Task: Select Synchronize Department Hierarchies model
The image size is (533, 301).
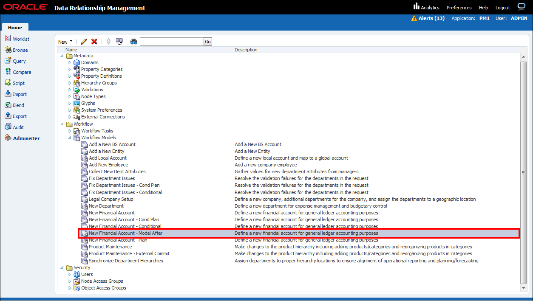Action: click(126, 261)
